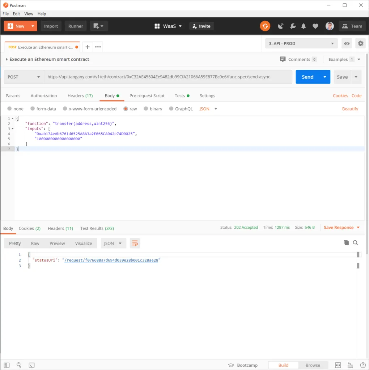Click the Runner button

tap(76, 26)
